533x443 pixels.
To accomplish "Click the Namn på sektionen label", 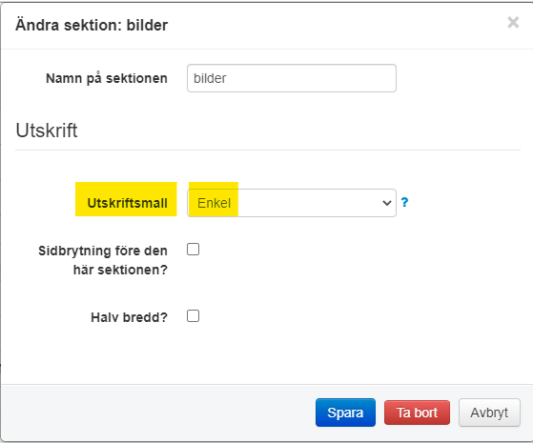I will (107, 78).
